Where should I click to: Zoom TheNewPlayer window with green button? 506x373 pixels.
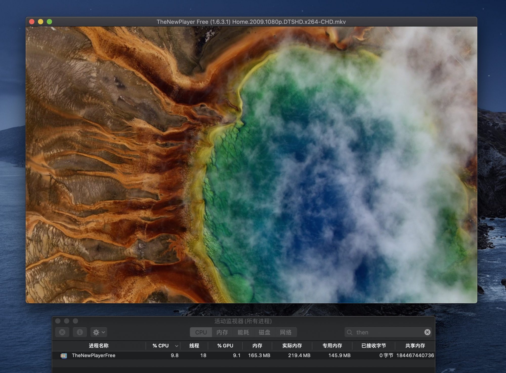click(x=49, y=22)
